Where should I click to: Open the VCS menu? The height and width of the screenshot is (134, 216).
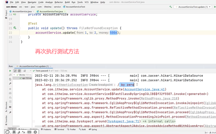pyautogui.click(x=87, y=2)
